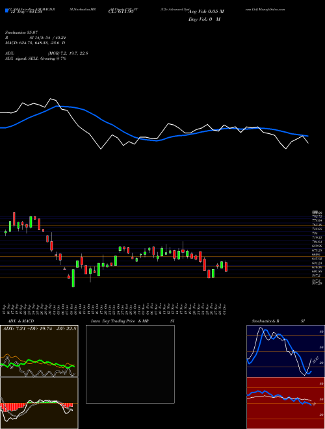Click the last red candlestick on the chart
The width and height of the screenshot is (325, 429).
pyautogui.click(x=226, y=266)
